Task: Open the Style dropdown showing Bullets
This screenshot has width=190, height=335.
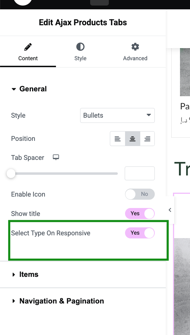Action: (x=117, y=115)
